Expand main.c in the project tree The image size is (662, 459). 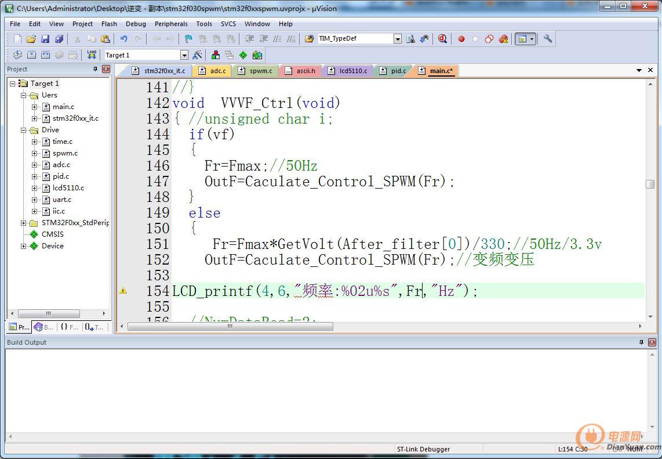tap(35, 107)
